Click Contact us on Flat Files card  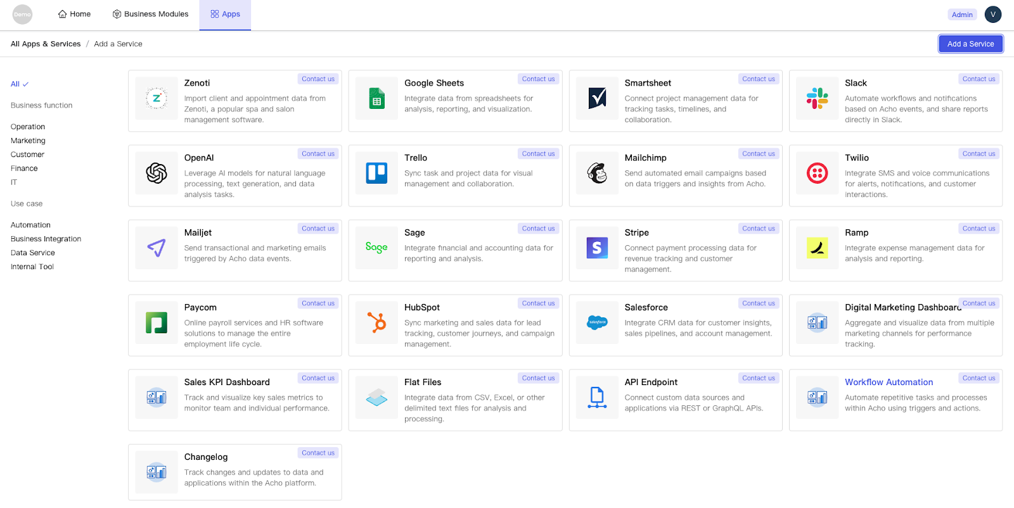[x=539, y=378]
